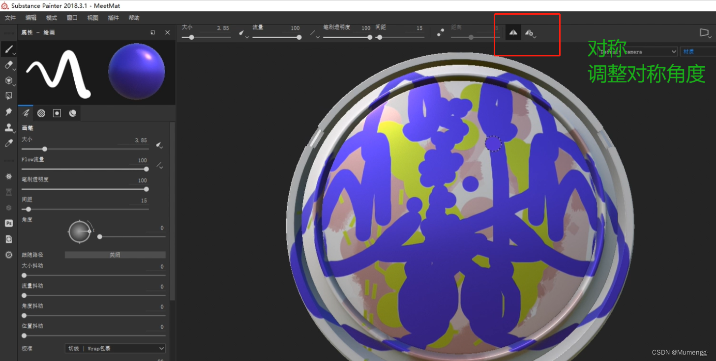
Task: Click the 大小抖动 slider handle
Action: coord(24,275)
